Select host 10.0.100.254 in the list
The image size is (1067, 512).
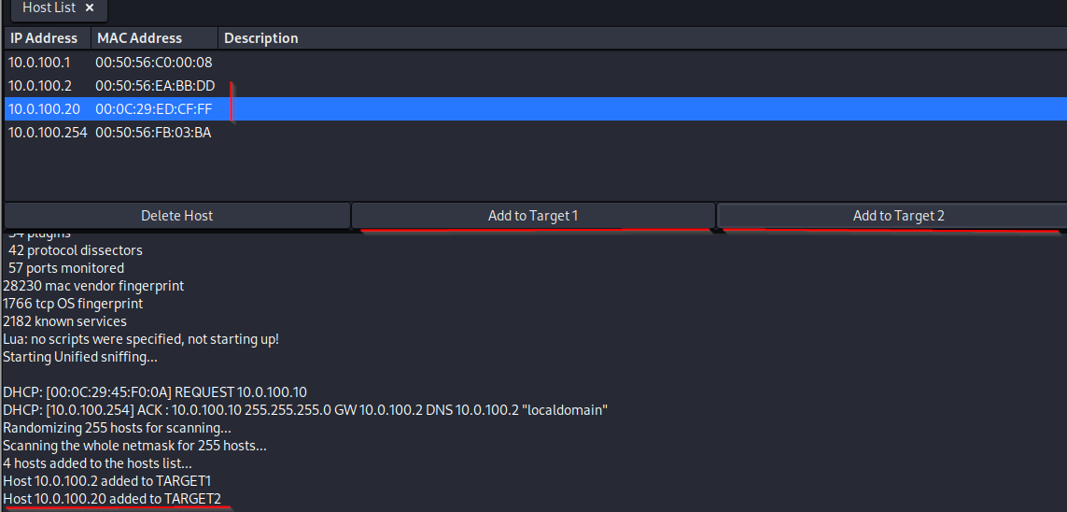[x=48, y=133]
